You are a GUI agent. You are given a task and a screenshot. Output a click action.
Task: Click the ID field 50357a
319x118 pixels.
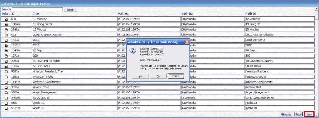click(x=21, y=108)
